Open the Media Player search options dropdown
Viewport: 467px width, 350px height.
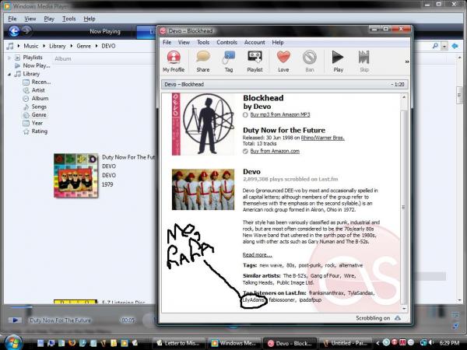point(444,47)
